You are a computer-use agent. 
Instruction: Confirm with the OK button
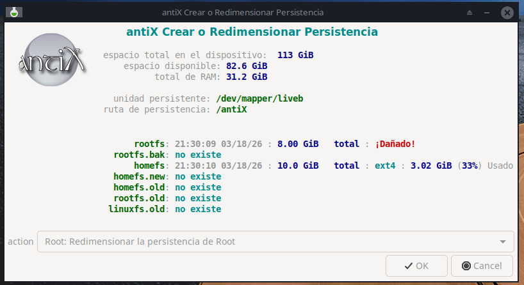416,266
